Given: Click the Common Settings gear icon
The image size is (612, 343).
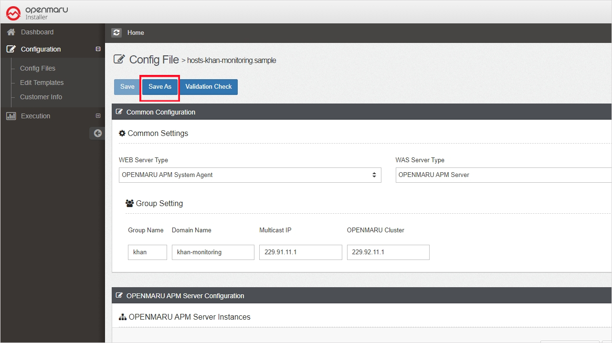Looking at the screenshot, I should pos(122,133).
